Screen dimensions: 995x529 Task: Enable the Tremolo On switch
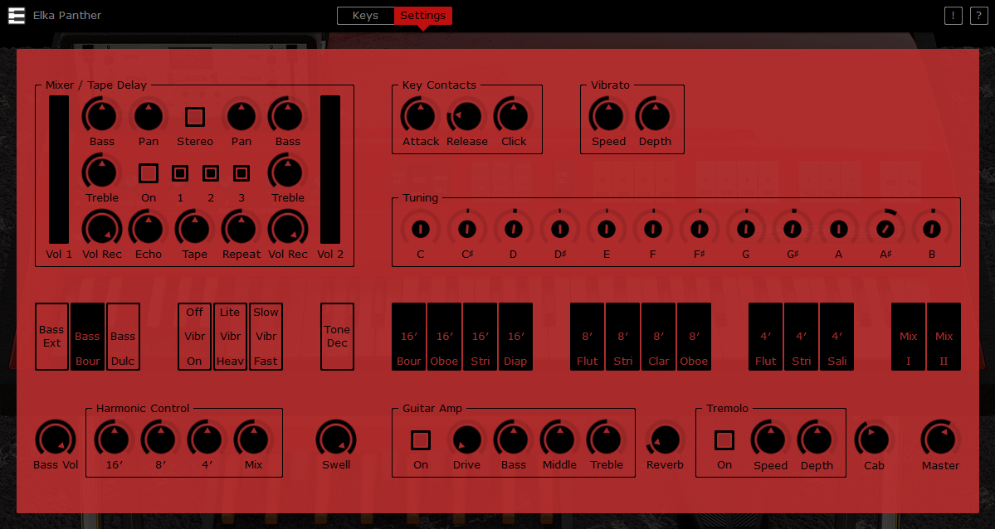coord(724,439)
